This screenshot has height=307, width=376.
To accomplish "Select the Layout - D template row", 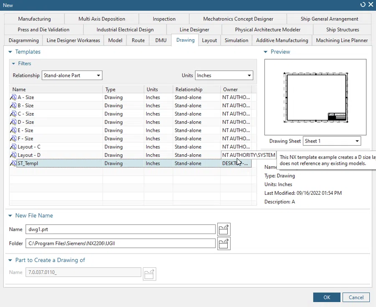I will pyautogui.click(x=130, y=155).
